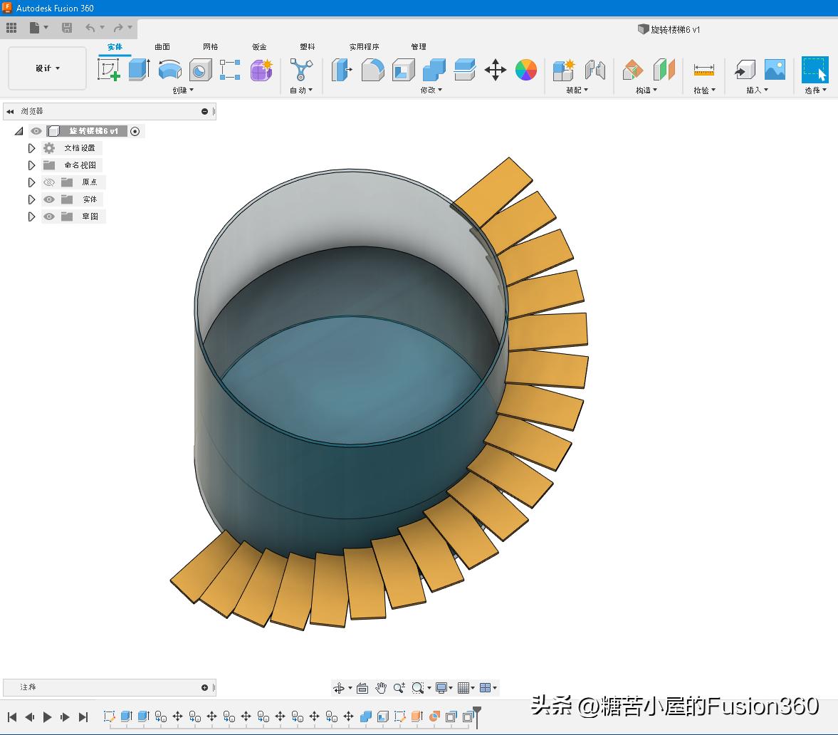Hide the 实体 folder via eye icon
This screenshot has width=838, height=735.
tap(49, 199)
